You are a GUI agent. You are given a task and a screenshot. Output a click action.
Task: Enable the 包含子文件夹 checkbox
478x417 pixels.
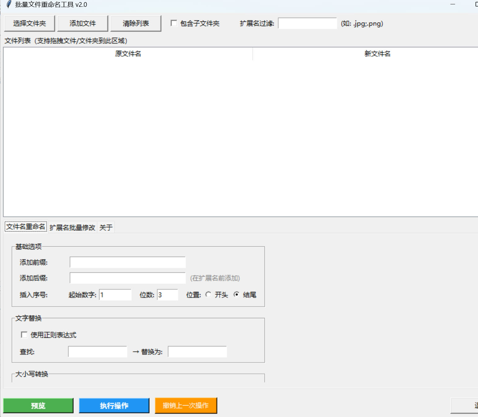coord(174,23)
